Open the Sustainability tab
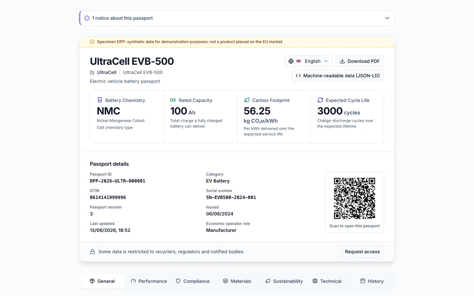Screen dimensions: 474x296 (284, 281)
